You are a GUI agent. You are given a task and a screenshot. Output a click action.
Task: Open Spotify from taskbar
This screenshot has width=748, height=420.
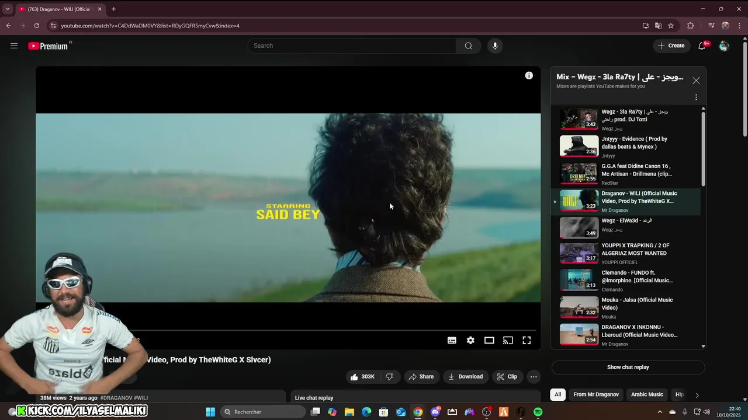click(538, 412)
